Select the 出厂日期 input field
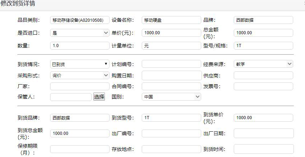 pyautogui.click(x=264, y=133)
